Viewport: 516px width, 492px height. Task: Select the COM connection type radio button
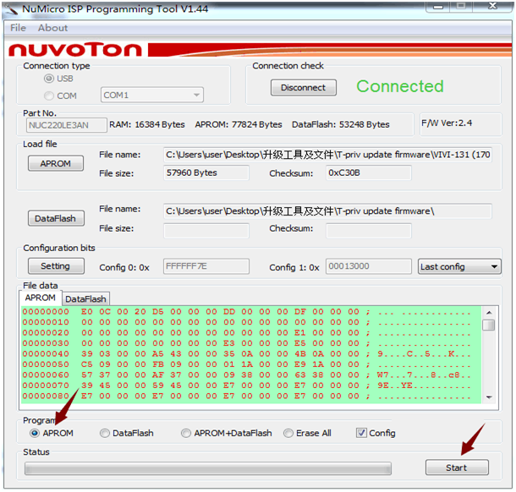pos(49,96)
